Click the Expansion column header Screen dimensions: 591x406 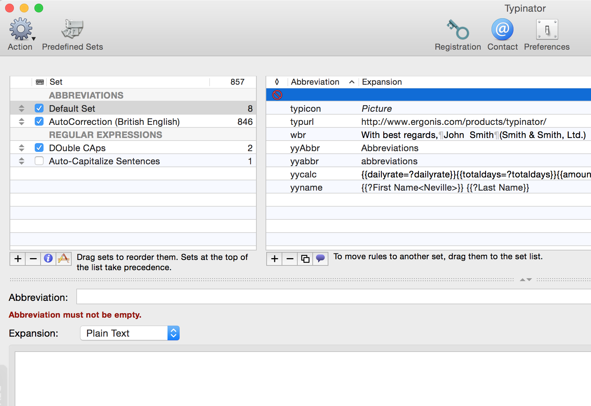pyautogui.click(x=382, y=82)
